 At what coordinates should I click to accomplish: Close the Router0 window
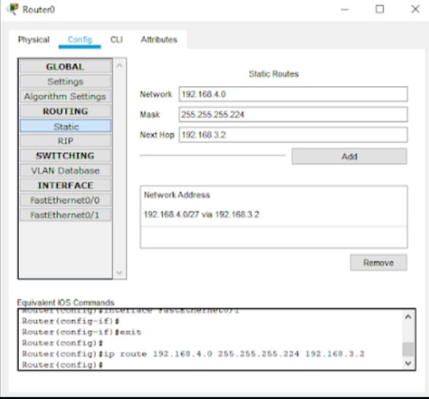point(415,10)
